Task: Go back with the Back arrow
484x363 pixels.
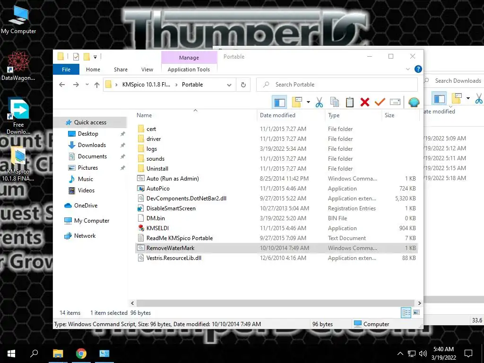Action: (62, 85)
